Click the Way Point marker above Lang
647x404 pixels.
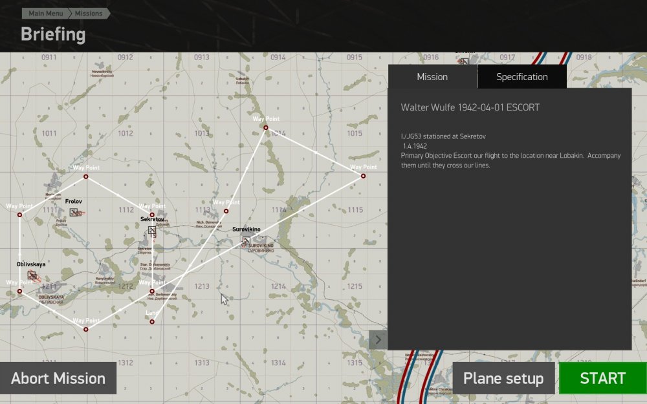pyautogui.click(x=151, y=290)
